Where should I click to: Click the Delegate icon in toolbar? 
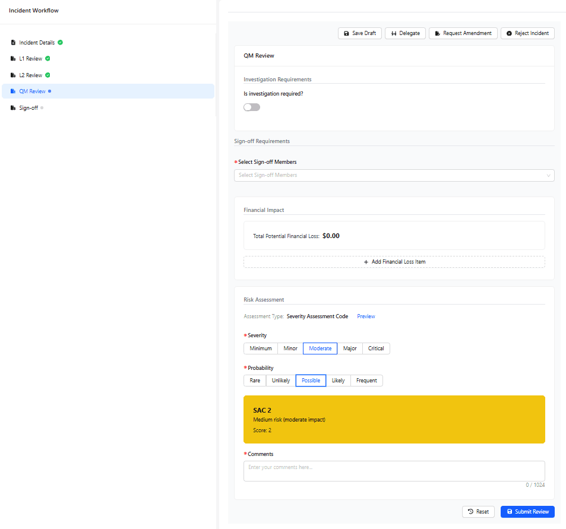click(x=394, y=33)
